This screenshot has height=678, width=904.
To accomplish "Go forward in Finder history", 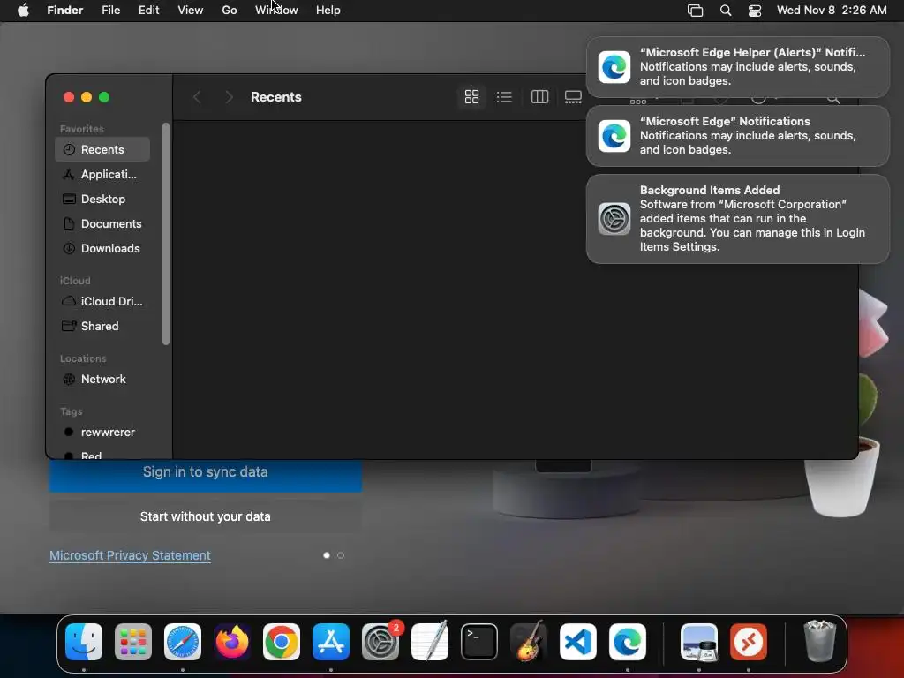I will click(x=229, y=97).
